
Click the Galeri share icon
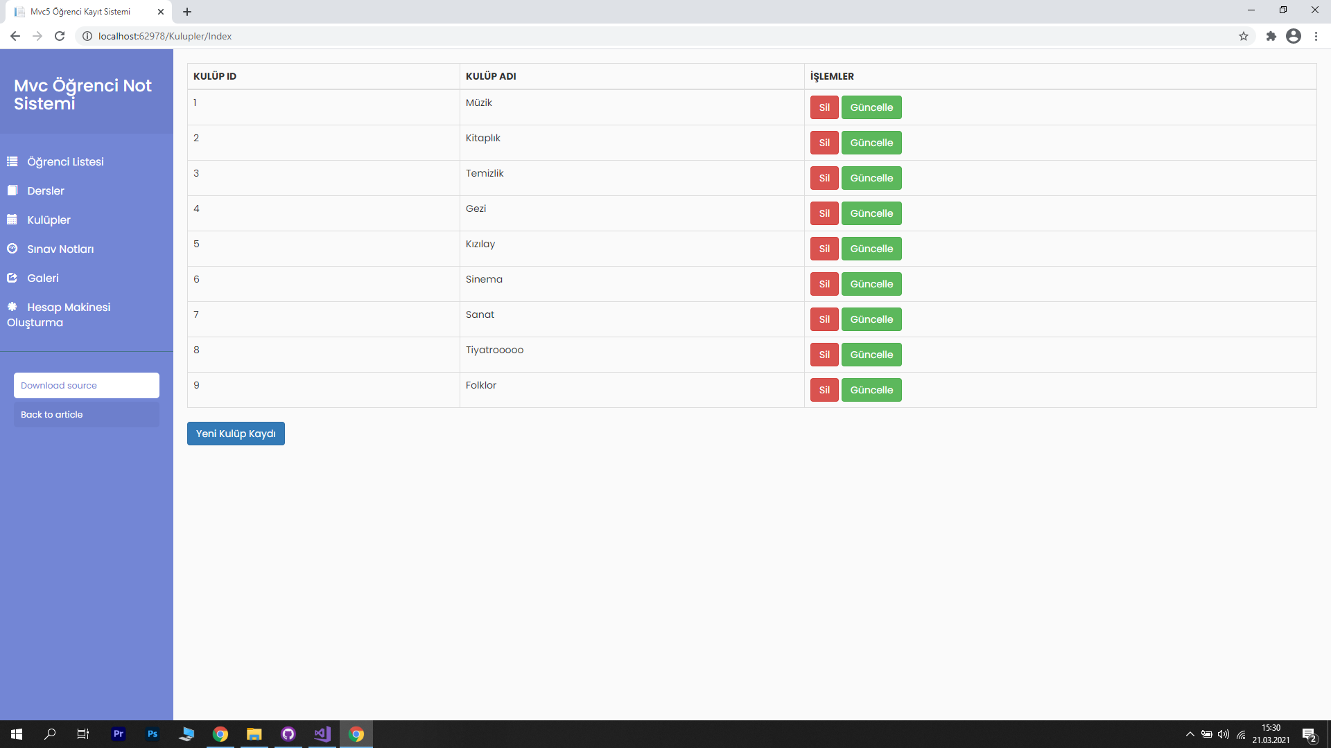12,278
